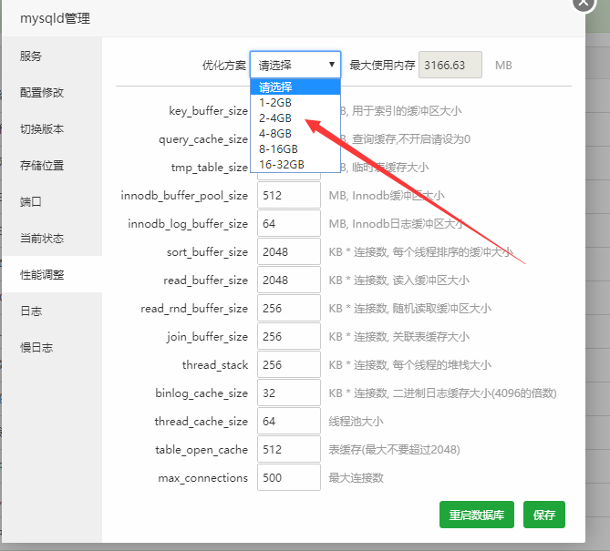Image resolution: width=610 pixels, height=551 pixels.
Task: Edit the binlog_cache_size field
Action: [289, 393]
